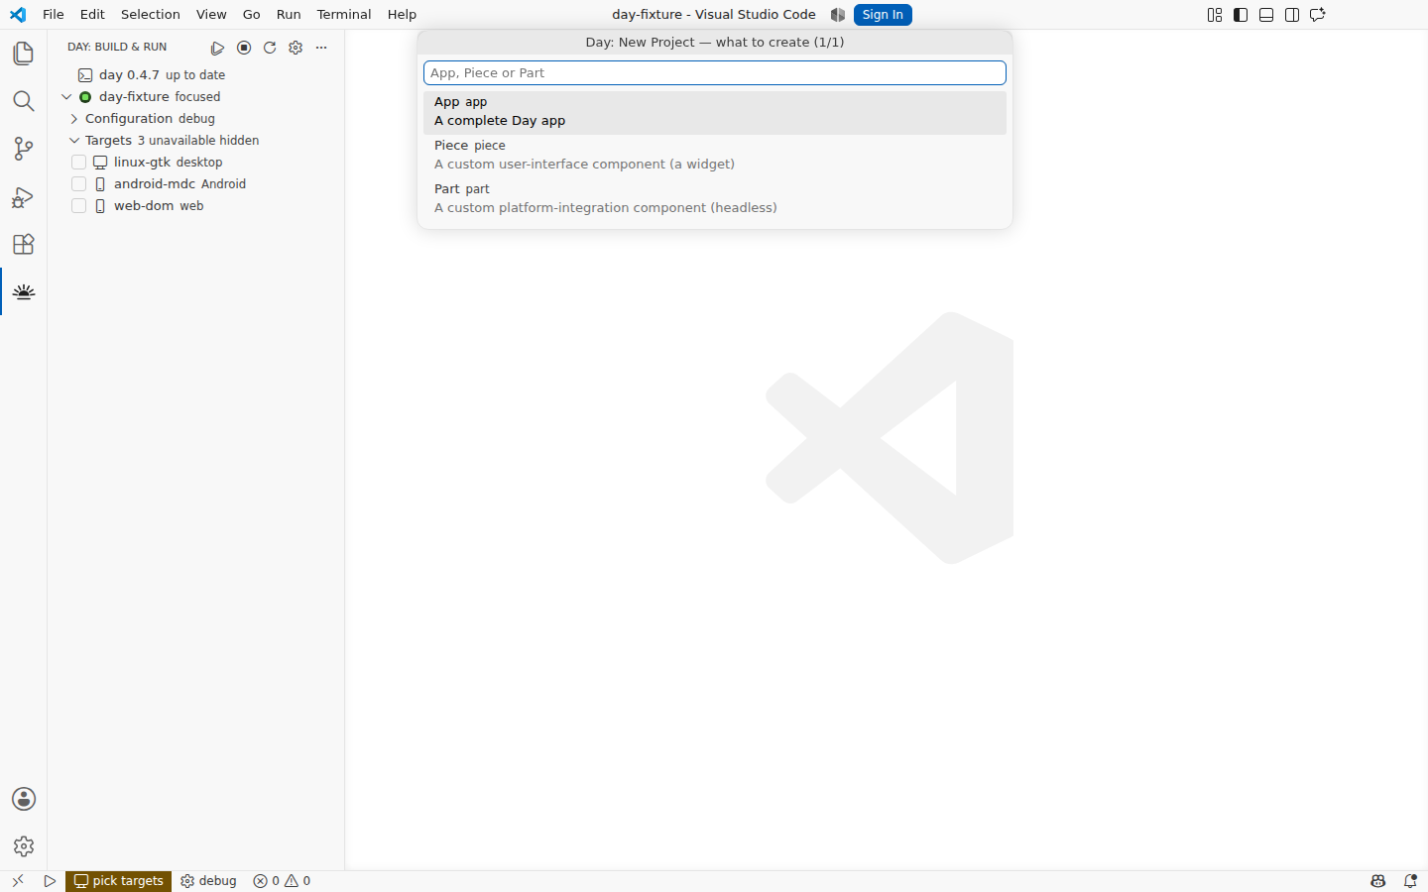Collapse the day-fixture tree node
The height and width of the screenshot is (892, 1428).
[66, 97]
